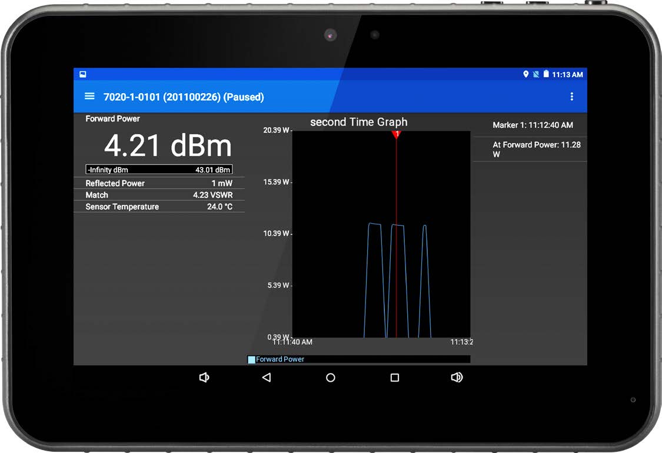The image size is (662, 453).
Task: Tap the second Time Graph title
Action: pos(358,122)
